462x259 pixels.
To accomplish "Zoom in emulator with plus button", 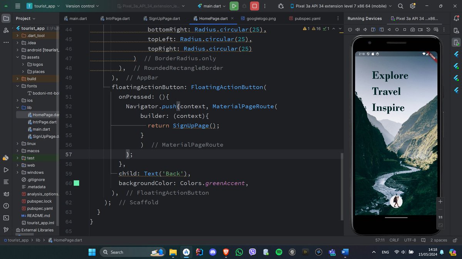I will tap(440, 201).
